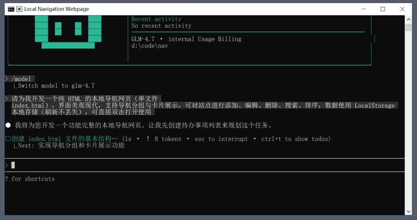The height and width of the screenshot is (220, 417).
Task: Click 'Switch model to glm-4.7' output
Action: click(56, 86)
